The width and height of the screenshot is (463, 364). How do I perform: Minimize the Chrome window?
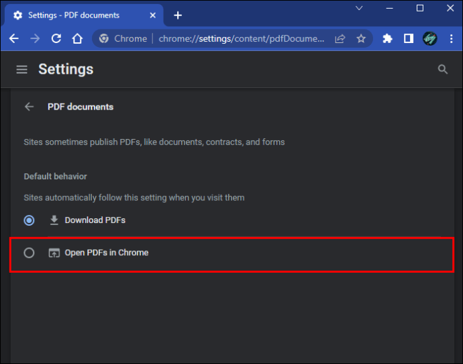pyautogui.click(x=390, y=8)
